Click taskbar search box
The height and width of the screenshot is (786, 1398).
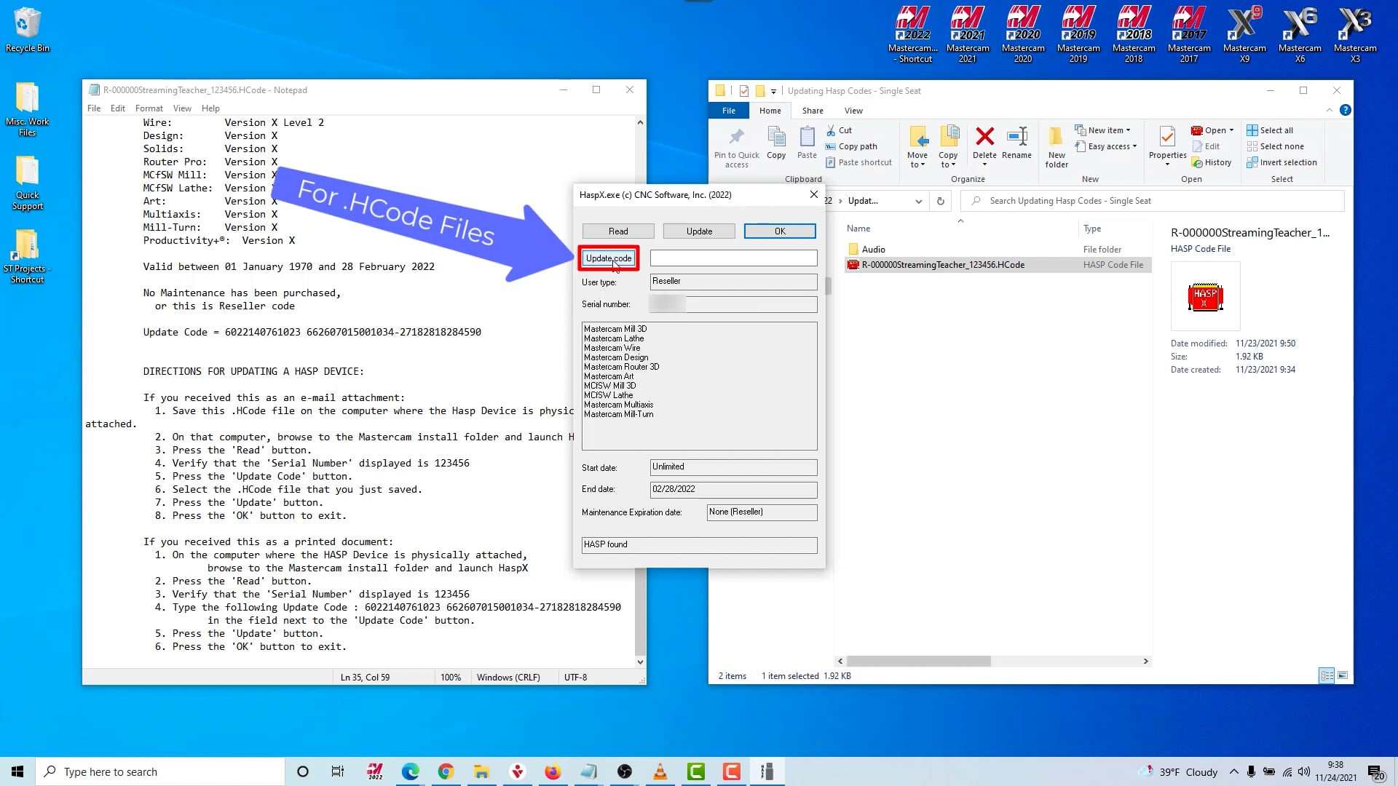tap(160, 771)
